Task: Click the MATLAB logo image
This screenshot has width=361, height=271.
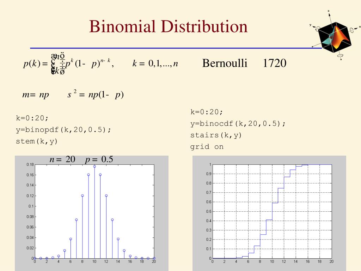Action: (336, 35)
